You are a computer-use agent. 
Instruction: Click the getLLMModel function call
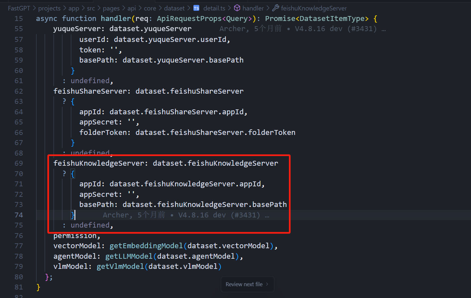(x=128, y=256)
